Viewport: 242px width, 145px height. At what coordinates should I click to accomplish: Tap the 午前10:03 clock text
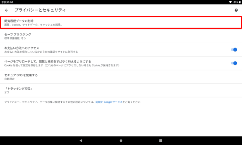[x=7, y=2]
